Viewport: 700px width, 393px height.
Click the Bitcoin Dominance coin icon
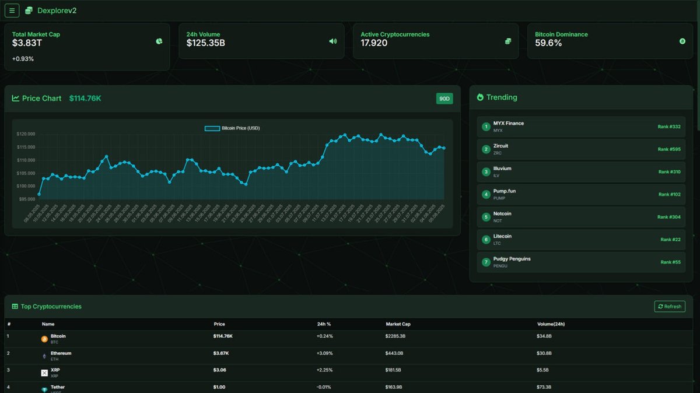(682, 41)
